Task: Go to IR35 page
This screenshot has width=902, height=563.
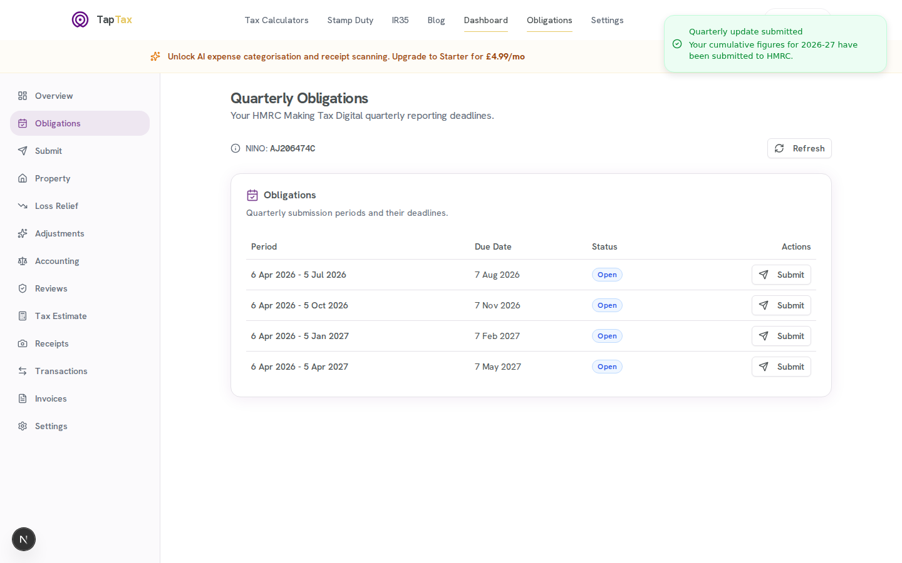Action: pos(400,20)
